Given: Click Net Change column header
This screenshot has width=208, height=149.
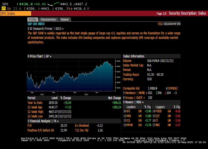Looking at the screenshot, I should (114, 98).
